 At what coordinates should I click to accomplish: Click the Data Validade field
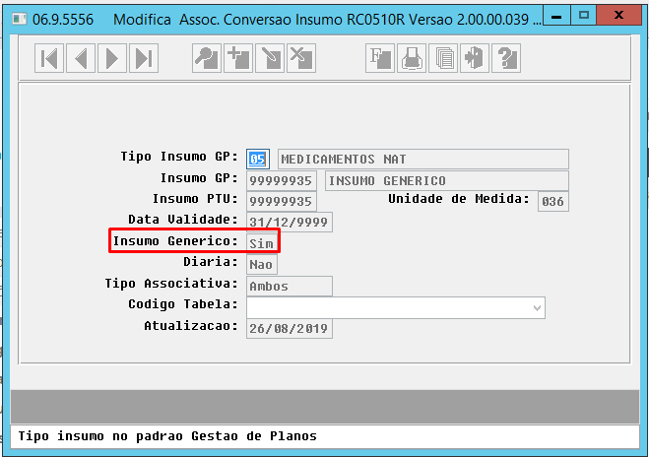pos(290,223)
